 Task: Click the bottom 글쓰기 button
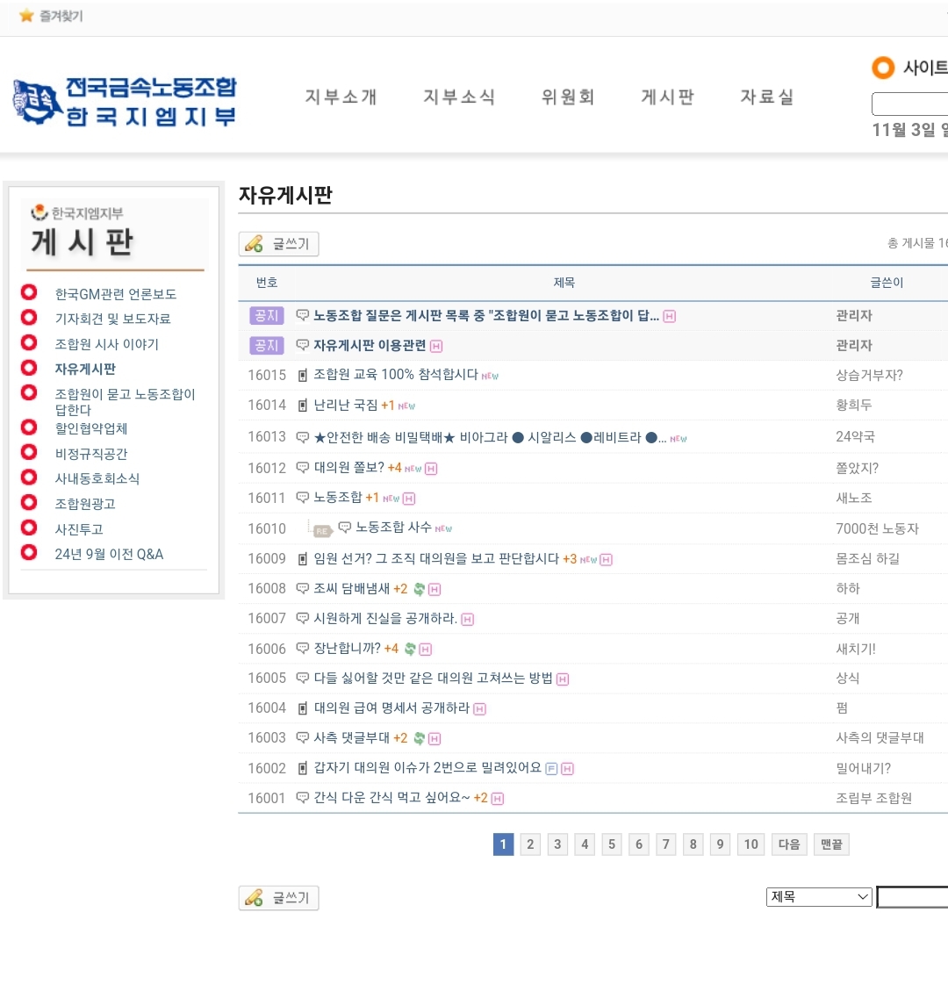pyautogui.click(x=278, y=898)
